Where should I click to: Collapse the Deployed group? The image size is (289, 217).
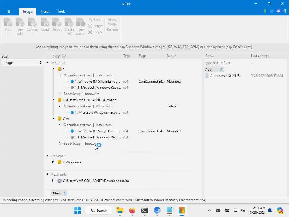pyautogui.click(x=47, y=156)
